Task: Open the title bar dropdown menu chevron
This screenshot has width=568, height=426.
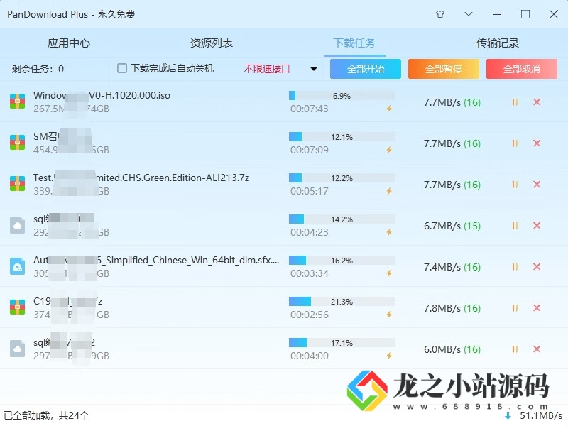Action: 469,14
